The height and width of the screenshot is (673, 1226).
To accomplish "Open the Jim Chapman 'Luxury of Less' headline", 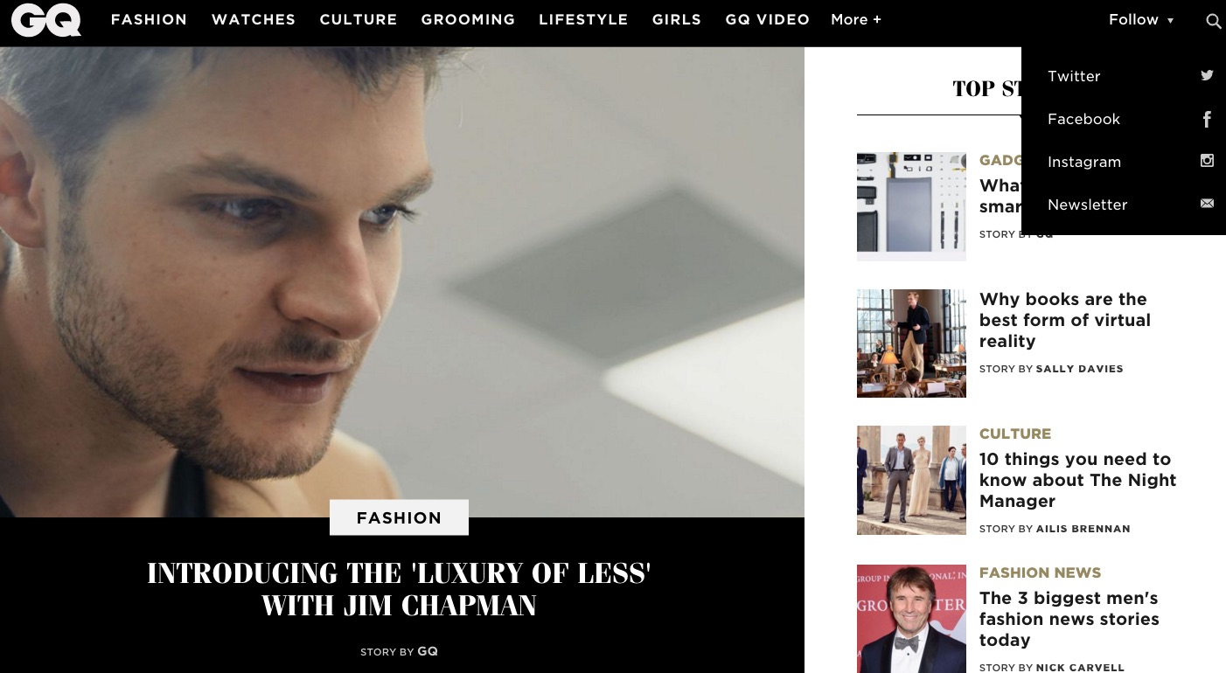I will coord(399,589).
